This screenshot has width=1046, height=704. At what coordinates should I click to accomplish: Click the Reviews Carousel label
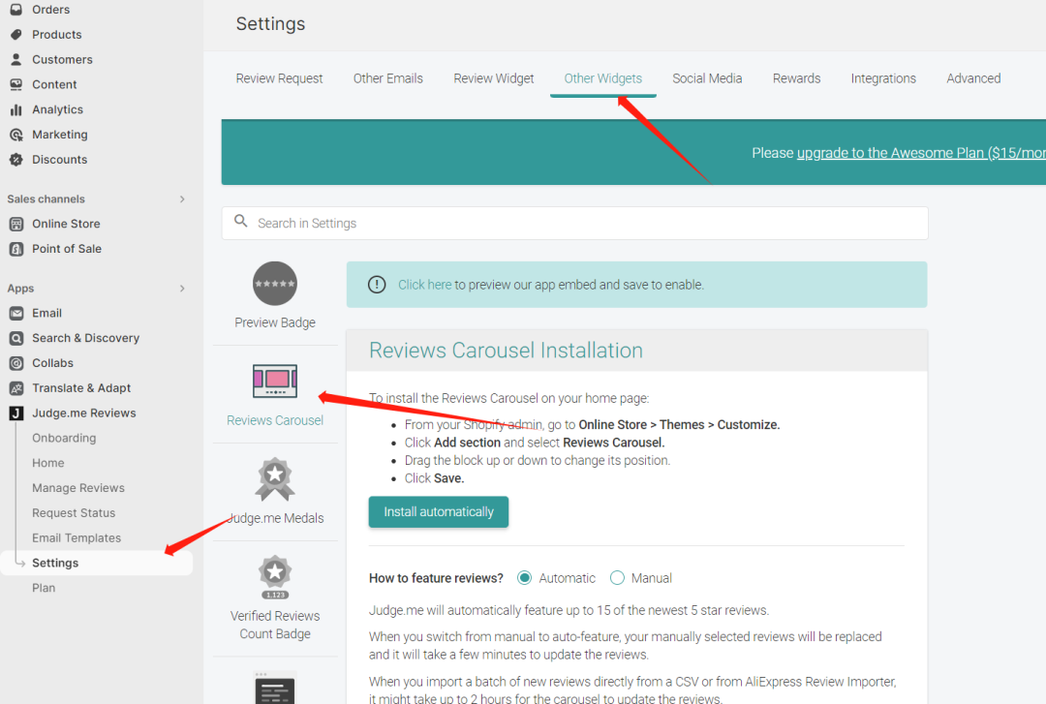click(275, 420)
